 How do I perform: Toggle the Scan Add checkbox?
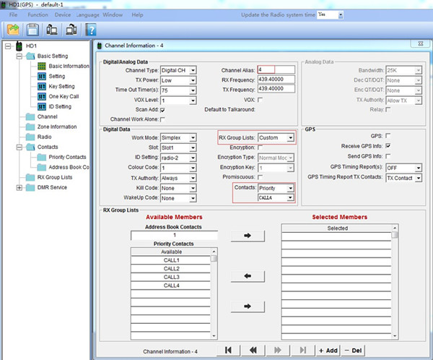162,109
